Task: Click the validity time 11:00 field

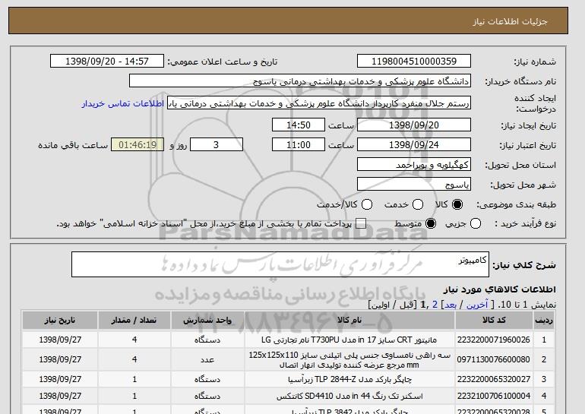Action: (x=299, y=145)
